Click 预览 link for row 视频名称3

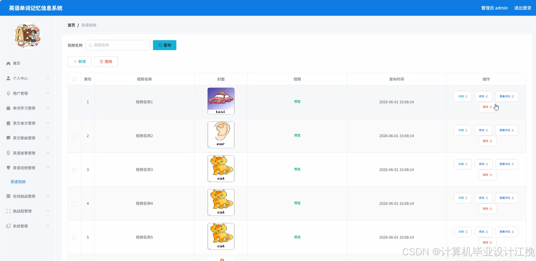(297, 170)
